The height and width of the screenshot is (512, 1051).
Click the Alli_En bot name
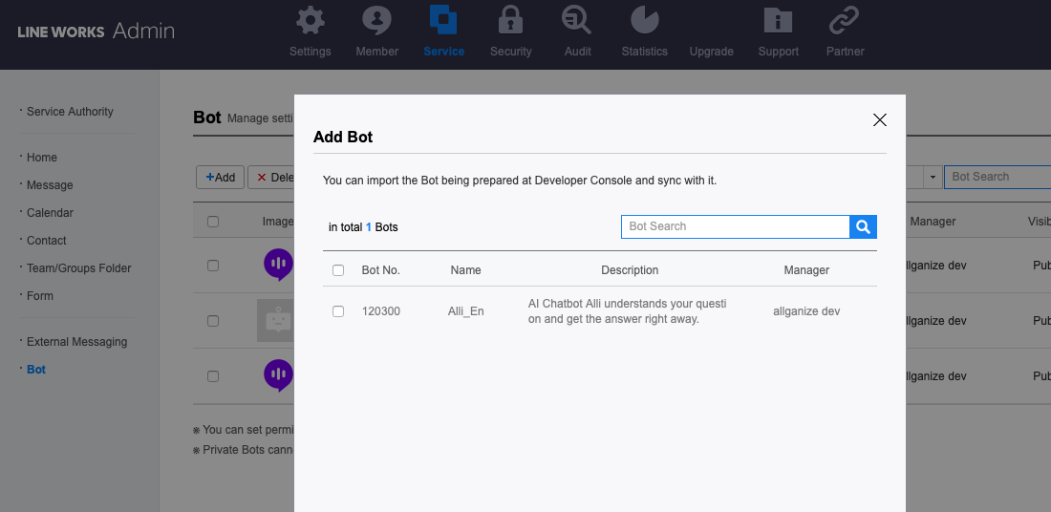[466, 311]
